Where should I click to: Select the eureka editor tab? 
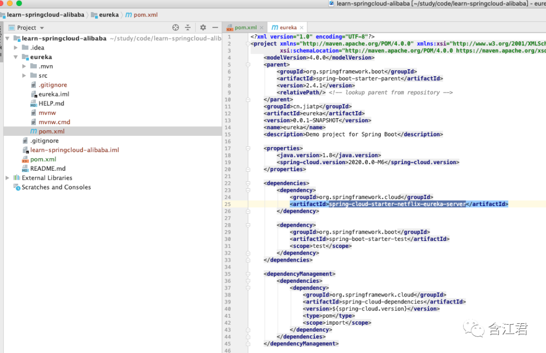(287, 27)
